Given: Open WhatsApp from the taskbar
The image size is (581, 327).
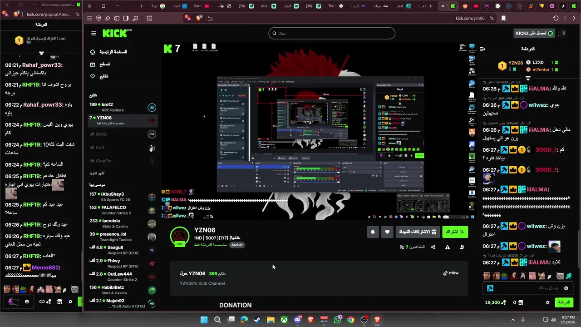Looking at the screenshot, I should (337, 320).
